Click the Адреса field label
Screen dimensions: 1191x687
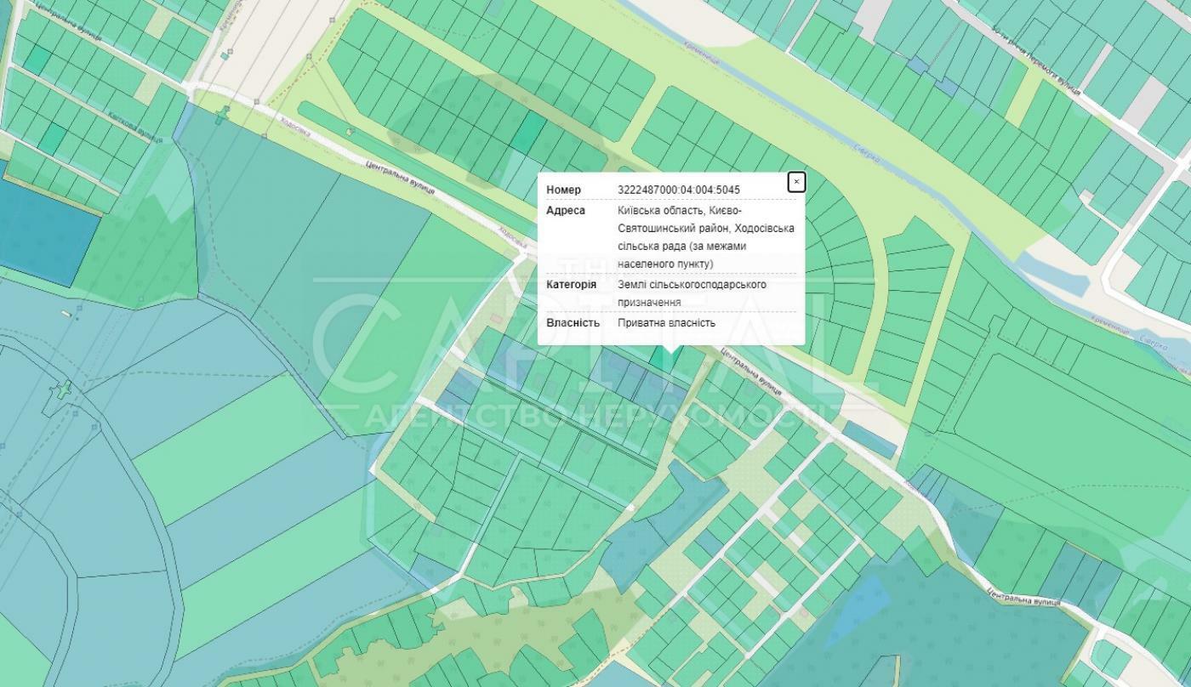[x=566, y=210]
